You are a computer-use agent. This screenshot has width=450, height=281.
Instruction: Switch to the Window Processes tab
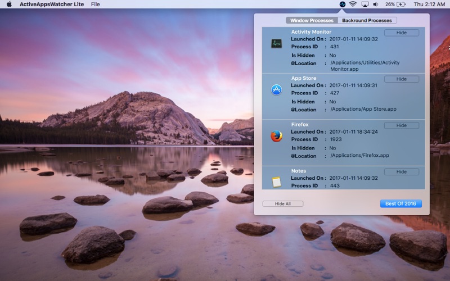[312, 20]
